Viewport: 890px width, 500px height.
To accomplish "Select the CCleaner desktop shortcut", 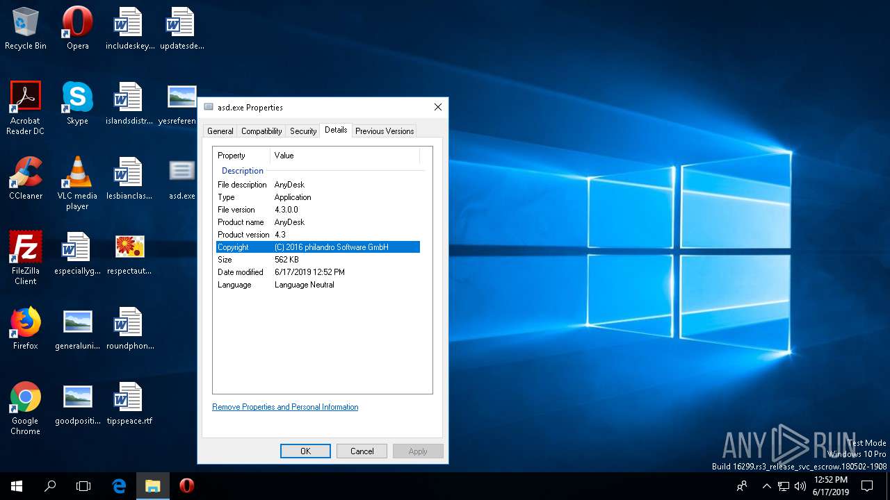I will (26, 178).
